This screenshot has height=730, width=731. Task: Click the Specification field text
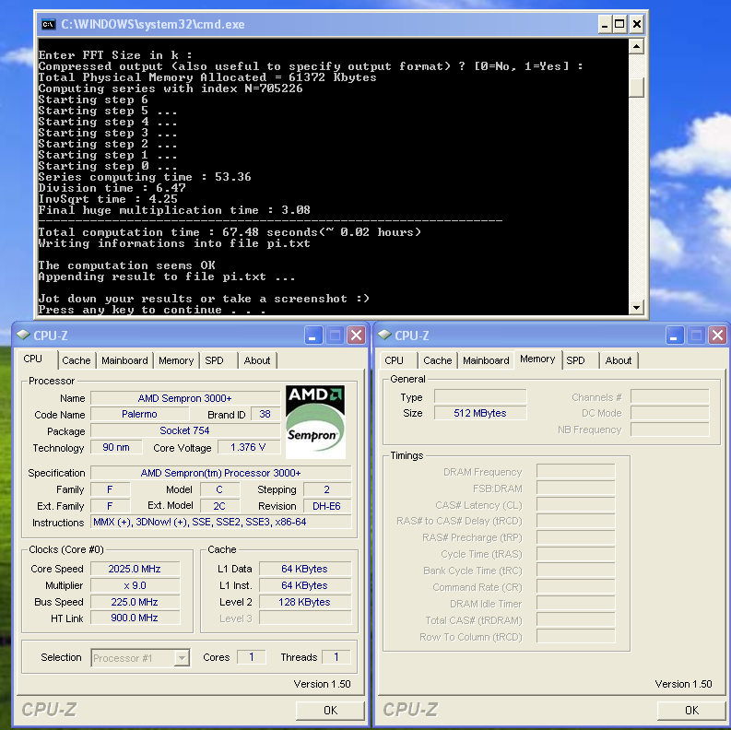tap(221, 473)
